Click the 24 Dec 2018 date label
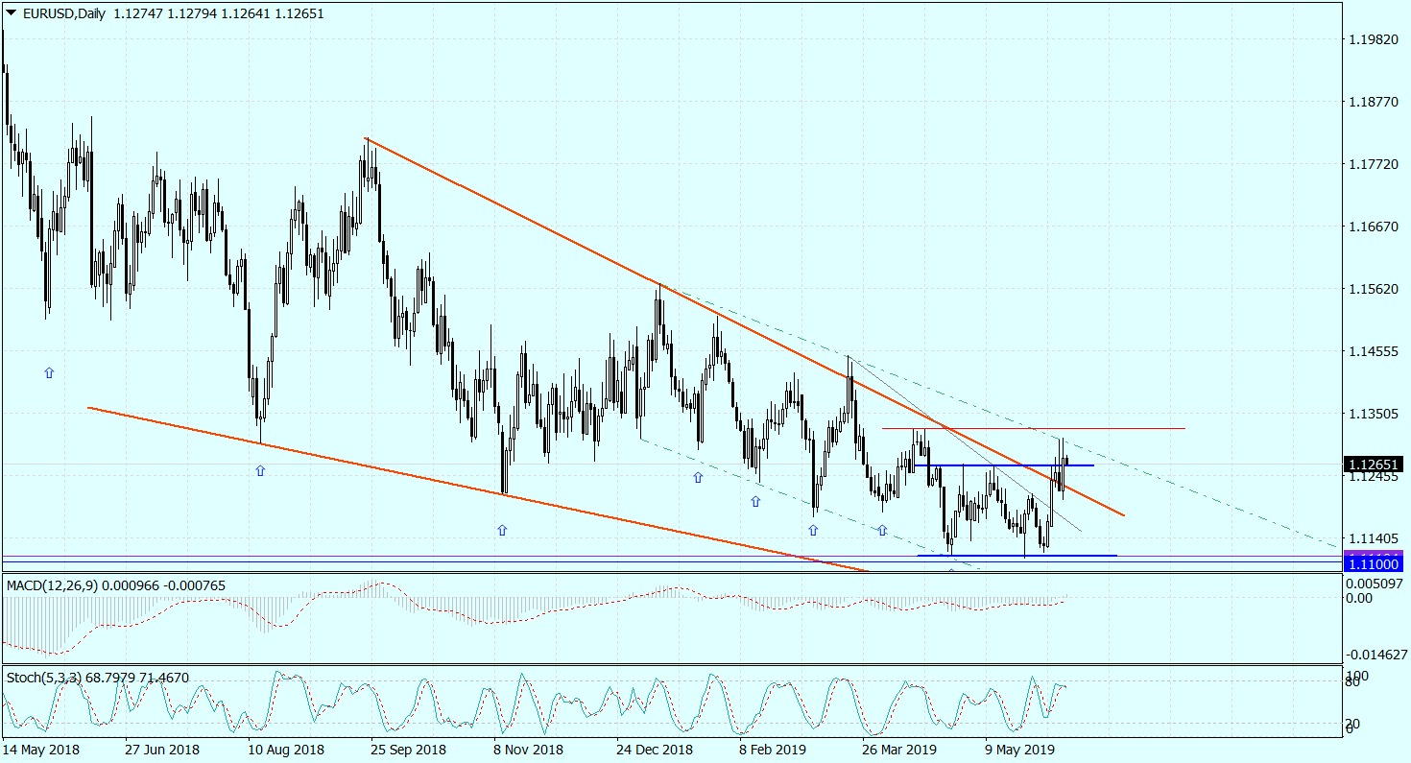 tap(654, 749)
